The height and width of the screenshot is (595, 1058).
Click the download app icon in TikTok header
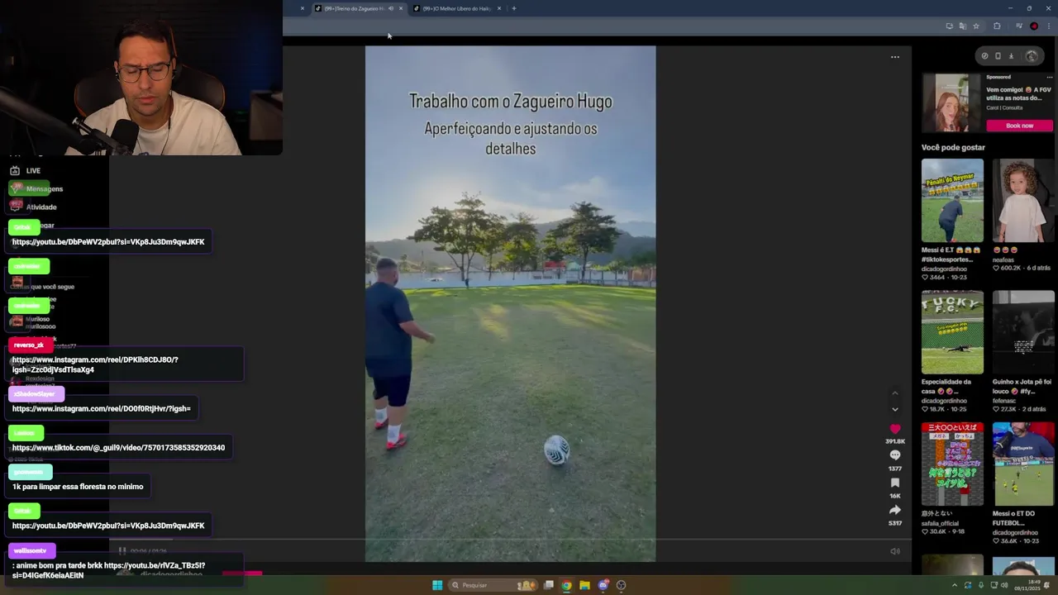click(x=1011, y=56)
